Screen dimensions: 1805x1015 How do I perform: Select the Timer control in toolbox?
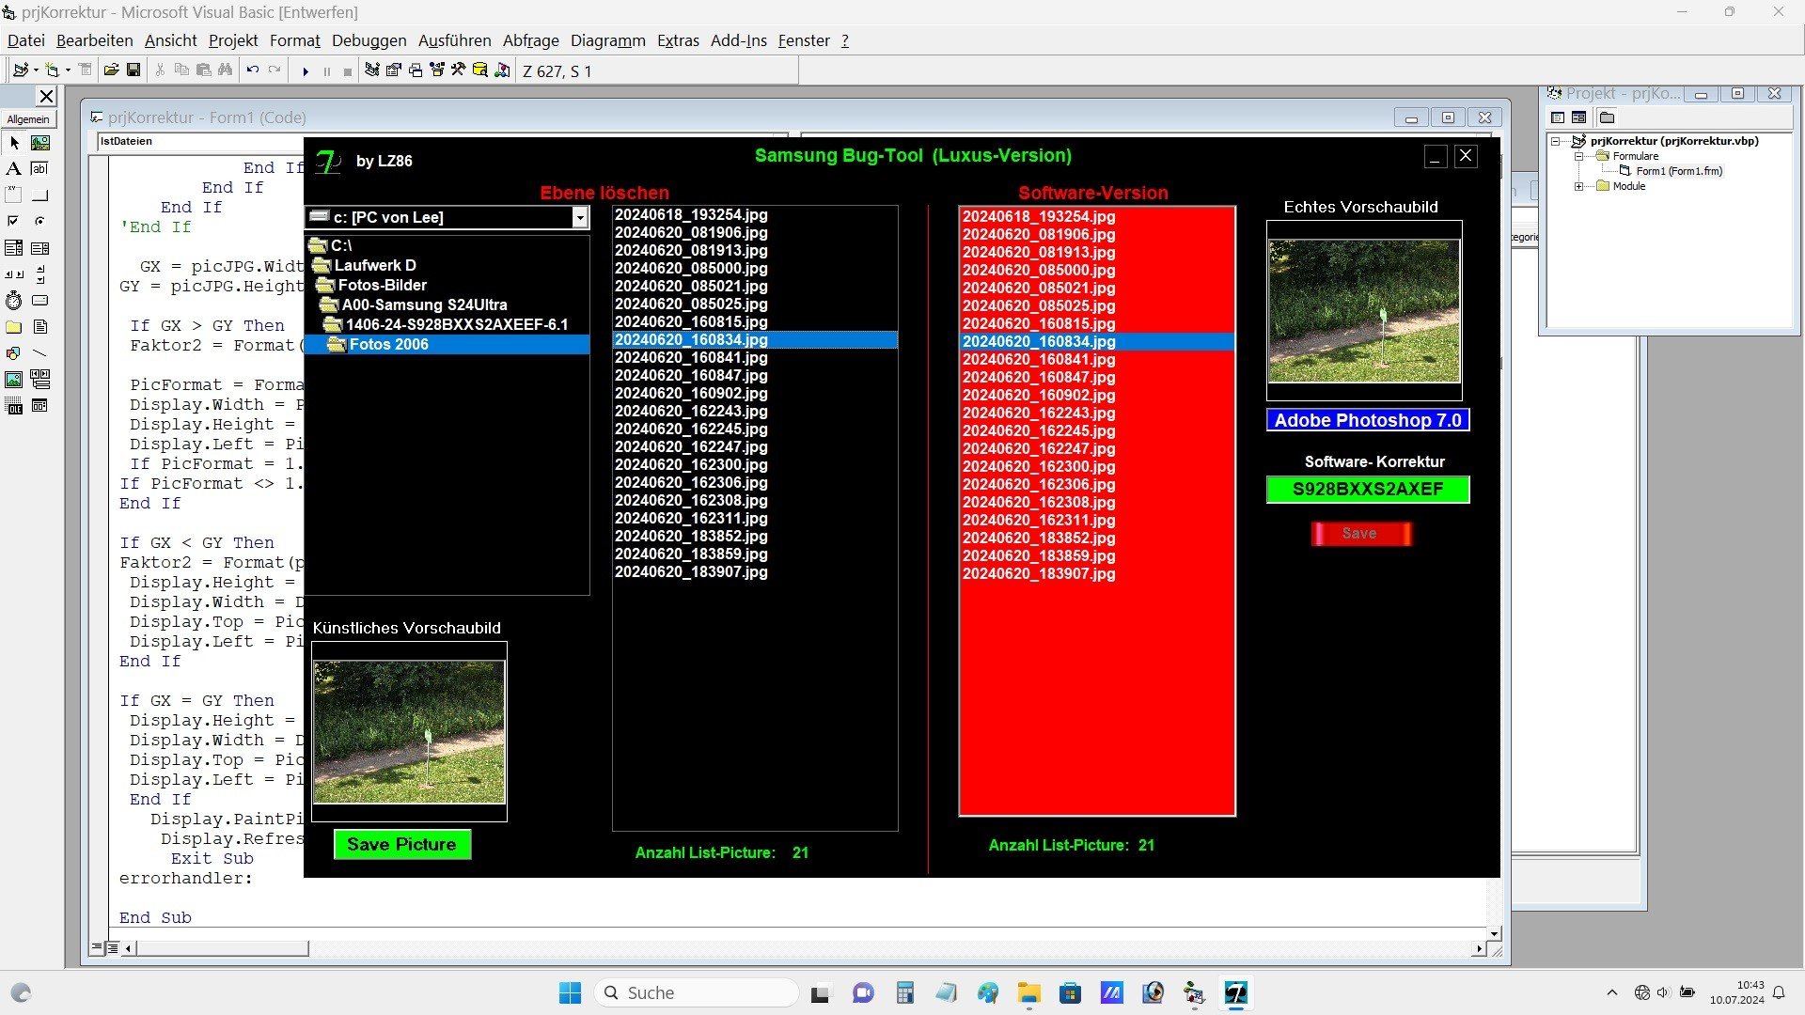[x=13, y=301]
